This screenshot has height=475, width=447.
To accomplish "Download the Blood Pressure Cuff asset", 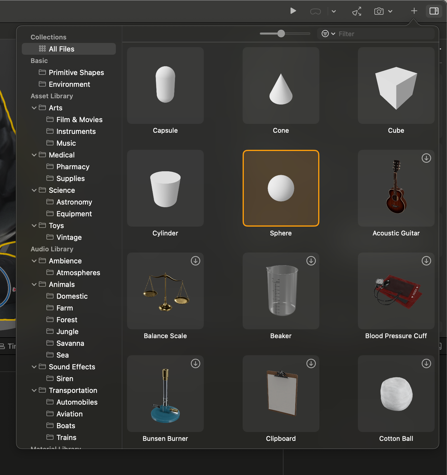I will point(426,261).
